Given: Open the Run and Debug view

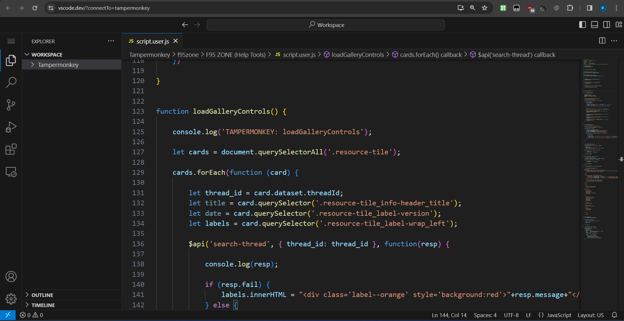Looking at the screenshot, I should pos(11,127).
